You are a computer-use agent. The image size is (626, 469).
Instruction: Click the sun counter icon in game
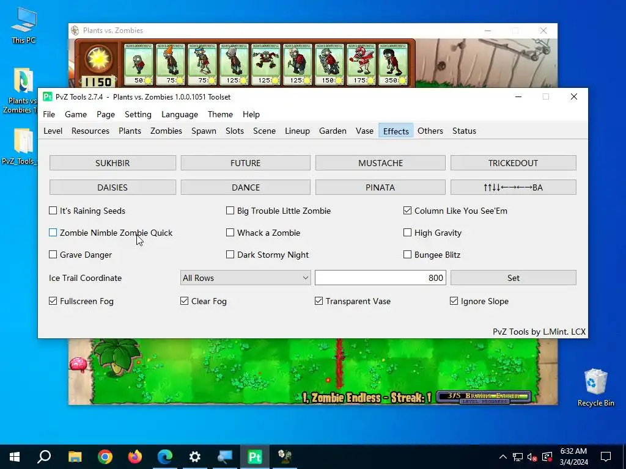[98, 59]
